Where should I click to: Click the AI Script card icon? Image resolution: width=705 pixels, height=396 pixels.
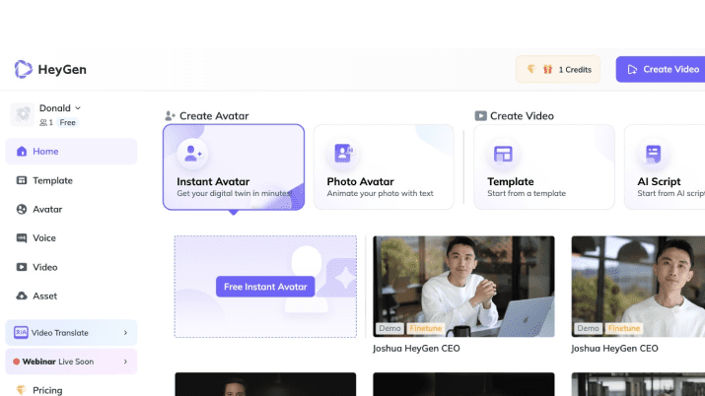point(653,153)
